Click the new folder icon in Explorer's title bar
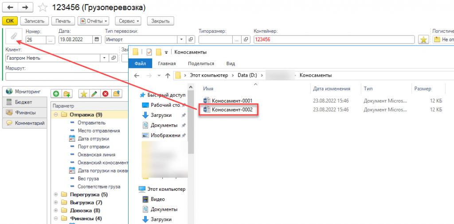The height and width of the screenshot is (224, 454). 158,52
